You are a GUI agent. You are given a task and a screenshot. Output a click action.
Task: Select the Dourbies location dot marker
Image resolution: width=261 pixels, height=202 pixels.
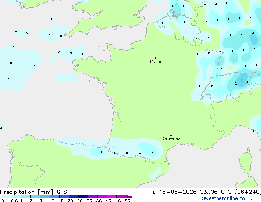(171, 135)
